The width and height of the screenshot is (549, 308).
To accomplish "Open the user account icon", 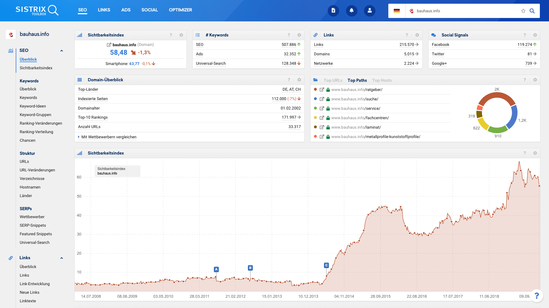I will [369, 11].
